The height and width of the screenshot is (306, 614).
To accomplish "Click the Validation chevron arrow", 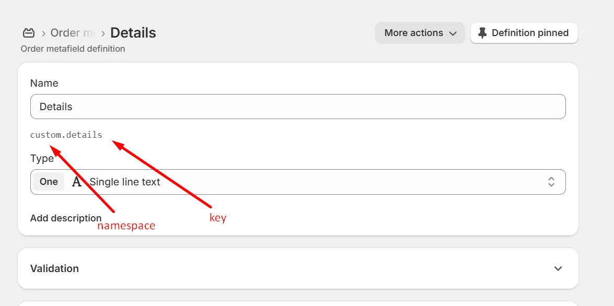I will click(558, 268).
